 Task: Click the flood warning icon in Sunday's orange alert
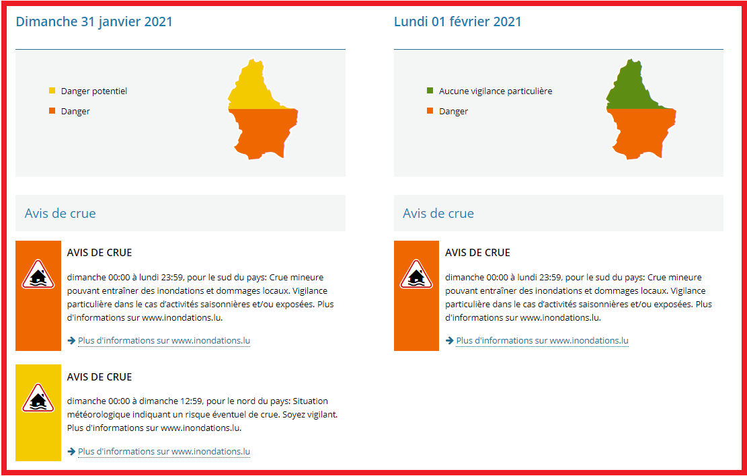(38, 274)
